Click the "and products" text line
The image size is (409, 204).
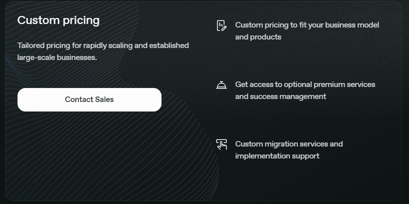pyautogui.click(x=258, y=37)
